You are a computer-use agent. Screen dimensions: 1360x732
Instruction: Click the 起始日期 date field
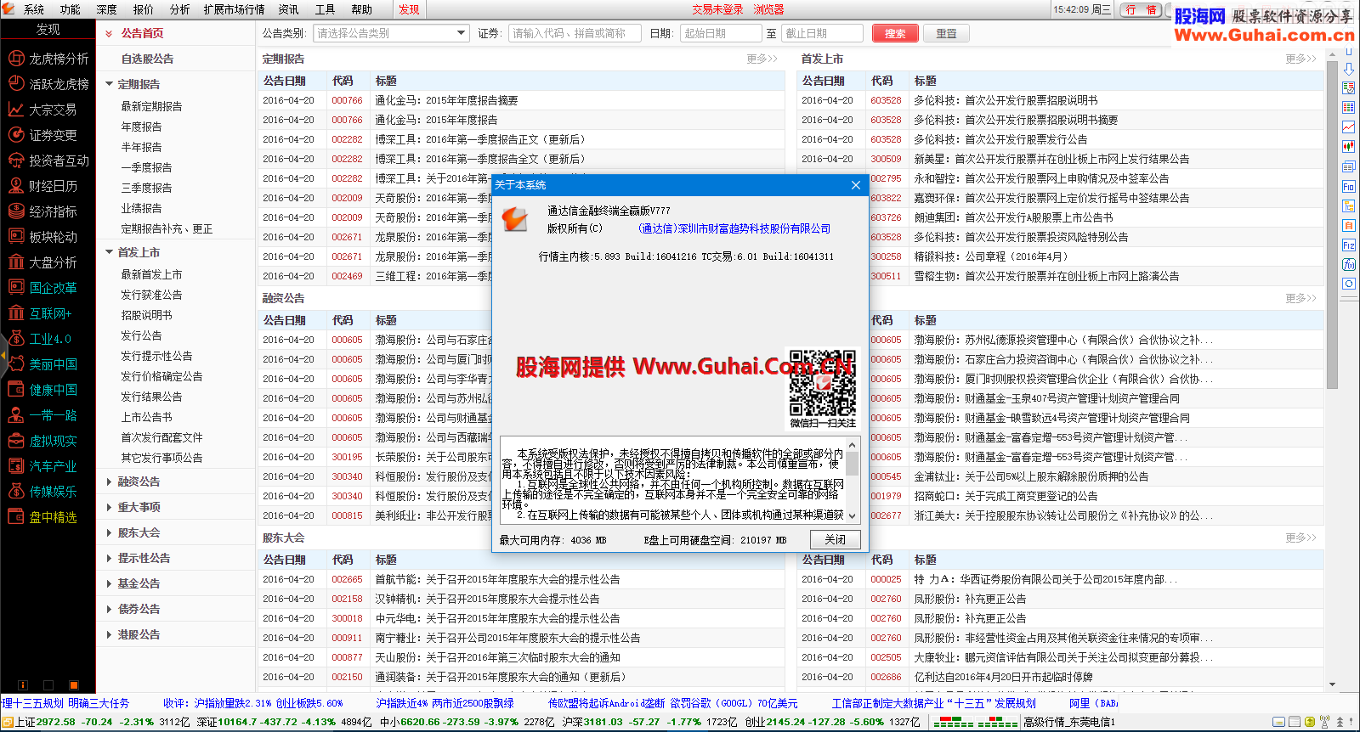[x=720, y=33]
